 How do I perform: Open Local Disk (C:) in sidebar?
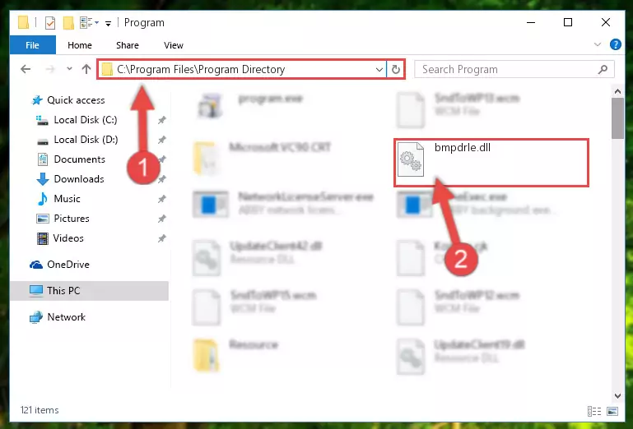[x=85, y=120]
